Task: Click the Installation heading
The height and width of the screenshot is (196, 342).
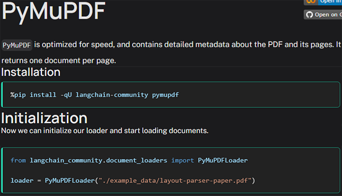Action: (x=31, y=72)
